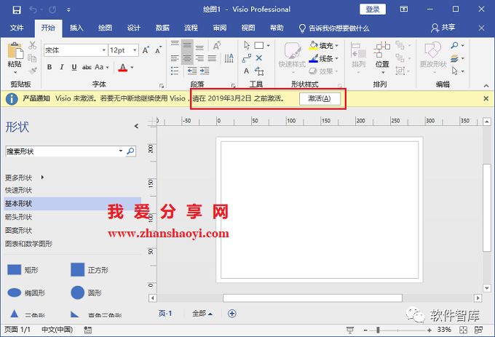Switch to the 设计 tab
495x337 pixels.
tap(133, 28)
